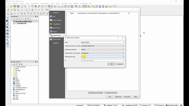Open Vorgabestile section

coord(57,24)
